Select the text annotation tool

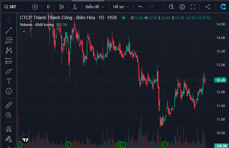click(9, 81)
